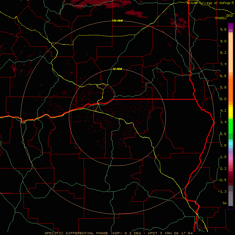Image resolution: width=235 pixels, height=235 pixels.
Task: Click the 'TH' threshold label
Action: [224, 203]
